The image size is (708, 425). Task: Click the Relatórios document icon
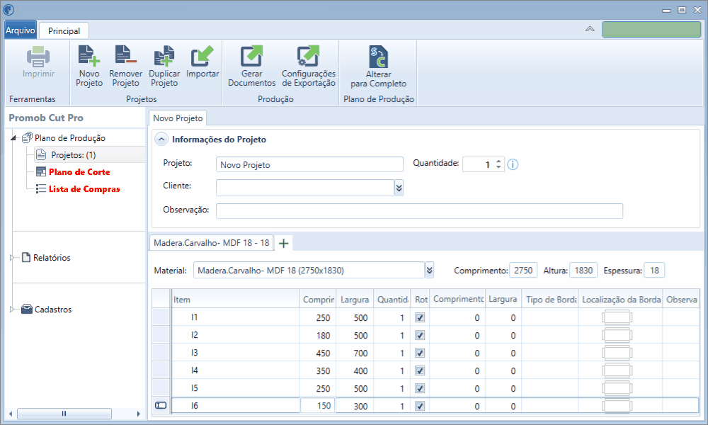coord(26,257)
